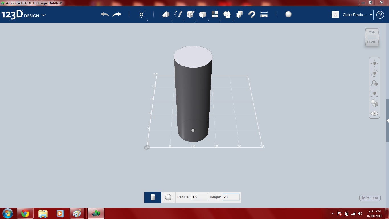Viewport: 389px width, 219px height.
Task: Open Windows Explorer from the taskbar
Action: (43, 213)
